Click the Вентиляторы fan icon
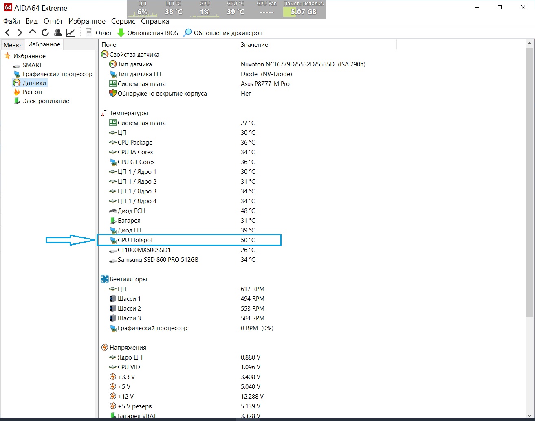The height and width of the screenshot is (421, 535). (x=105, y=279)
